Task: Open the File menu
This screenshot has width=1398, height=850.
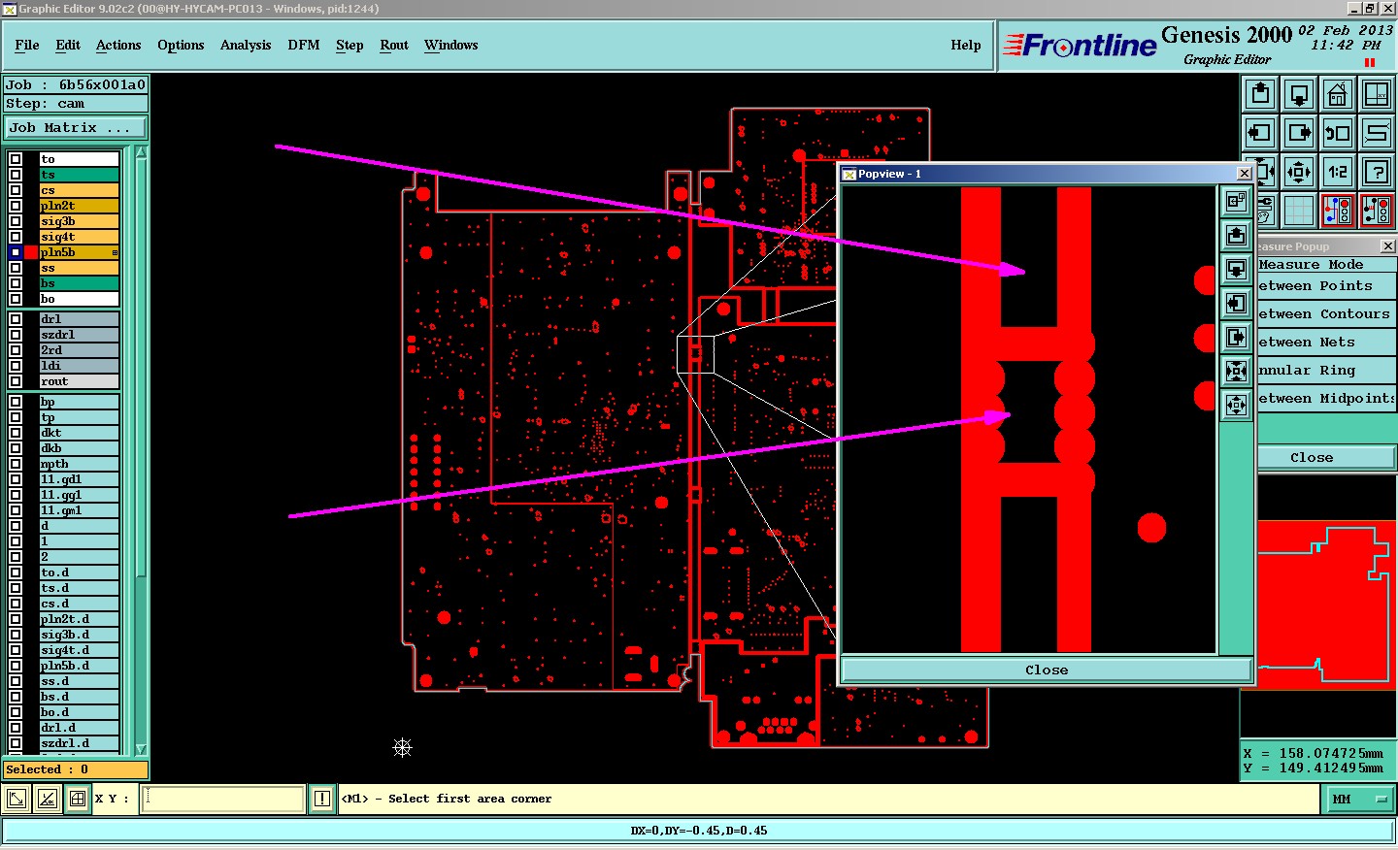Action: point(27,45)
